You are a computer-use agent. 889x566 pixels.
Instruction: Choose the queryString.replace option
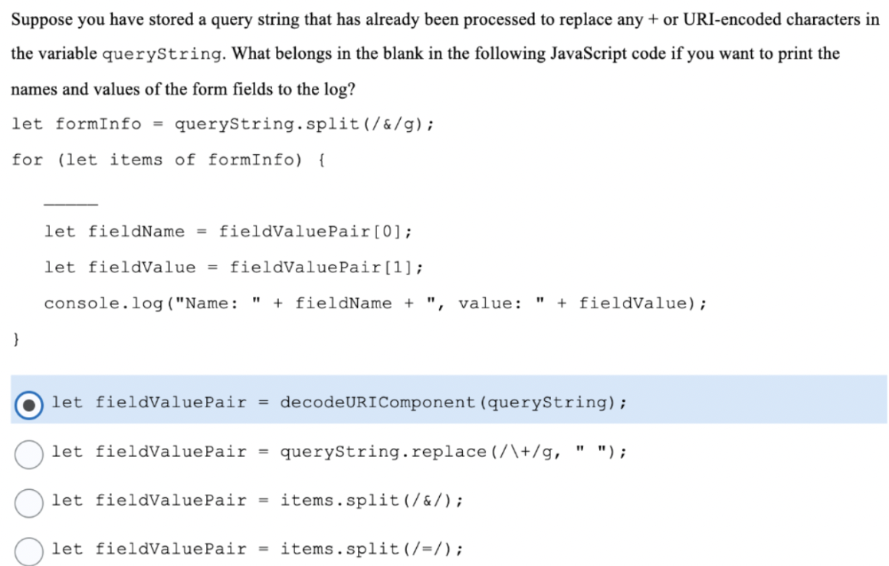(28, 452)
